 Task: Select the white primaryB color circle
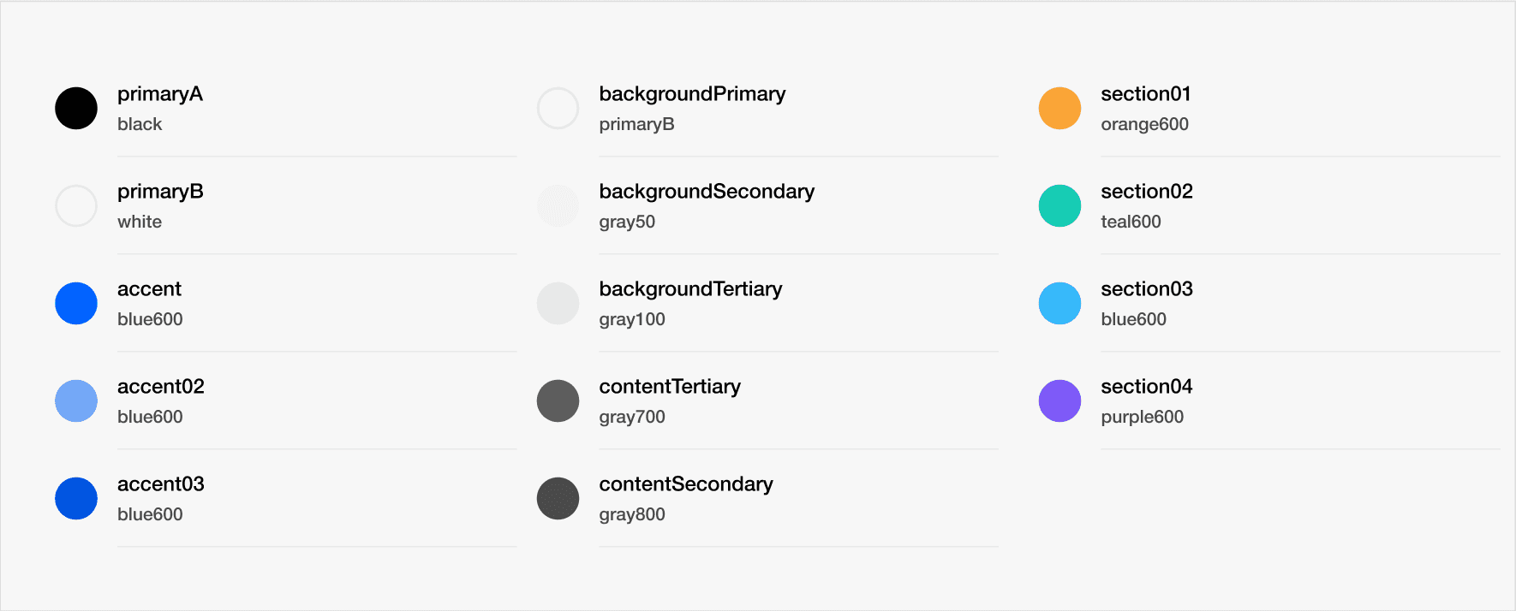(x=76, y=206)
